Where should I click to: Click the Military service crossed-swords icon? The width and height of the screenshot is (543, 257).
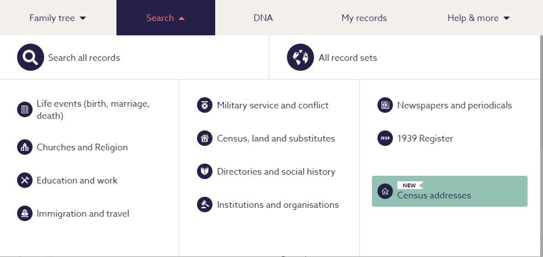205,105
